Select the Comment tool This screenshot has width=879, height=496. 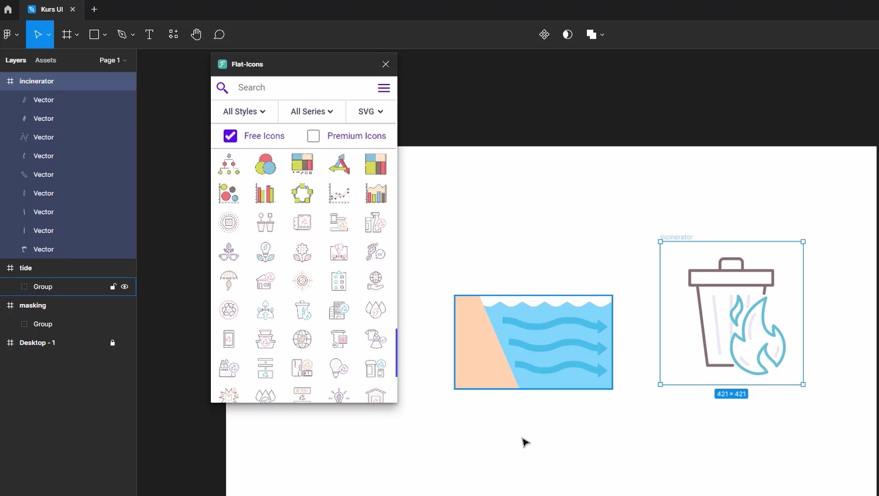[219, 35]
